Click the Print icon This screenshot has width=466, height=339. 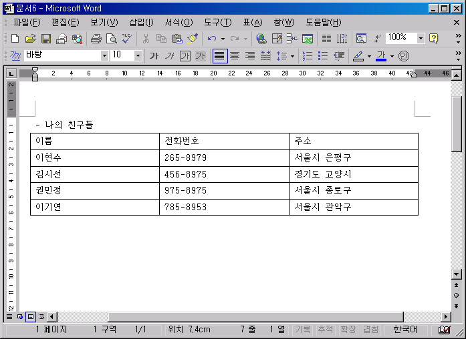point(96,39)
